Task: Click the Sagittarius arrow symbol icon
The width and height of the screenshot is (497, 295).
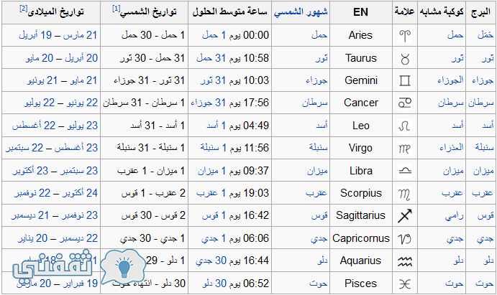Action: pyautogui.click(x=405, y=215)
